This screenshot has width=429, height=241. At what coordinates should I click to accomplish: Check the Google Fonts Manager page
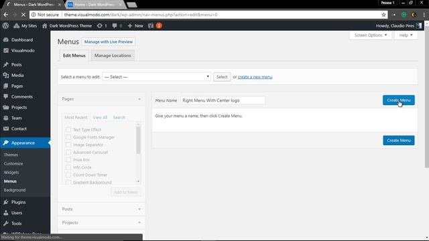(x=68, y=137)
